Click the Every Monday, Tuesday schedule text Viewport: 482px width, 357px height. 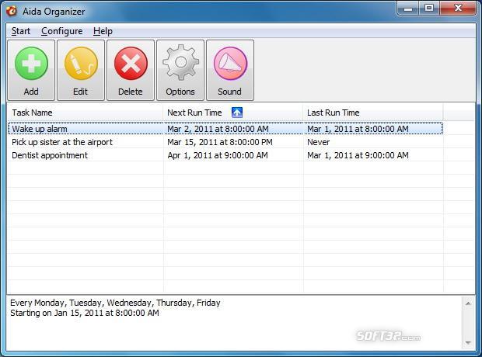[x=115, y=303]
